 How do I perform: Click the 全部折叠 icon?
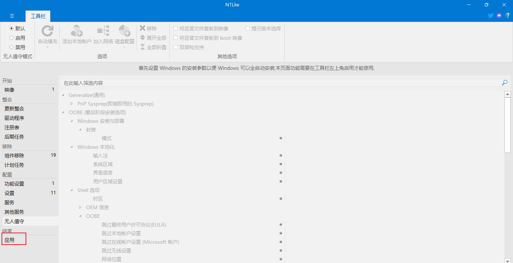(x=142, y=47)
